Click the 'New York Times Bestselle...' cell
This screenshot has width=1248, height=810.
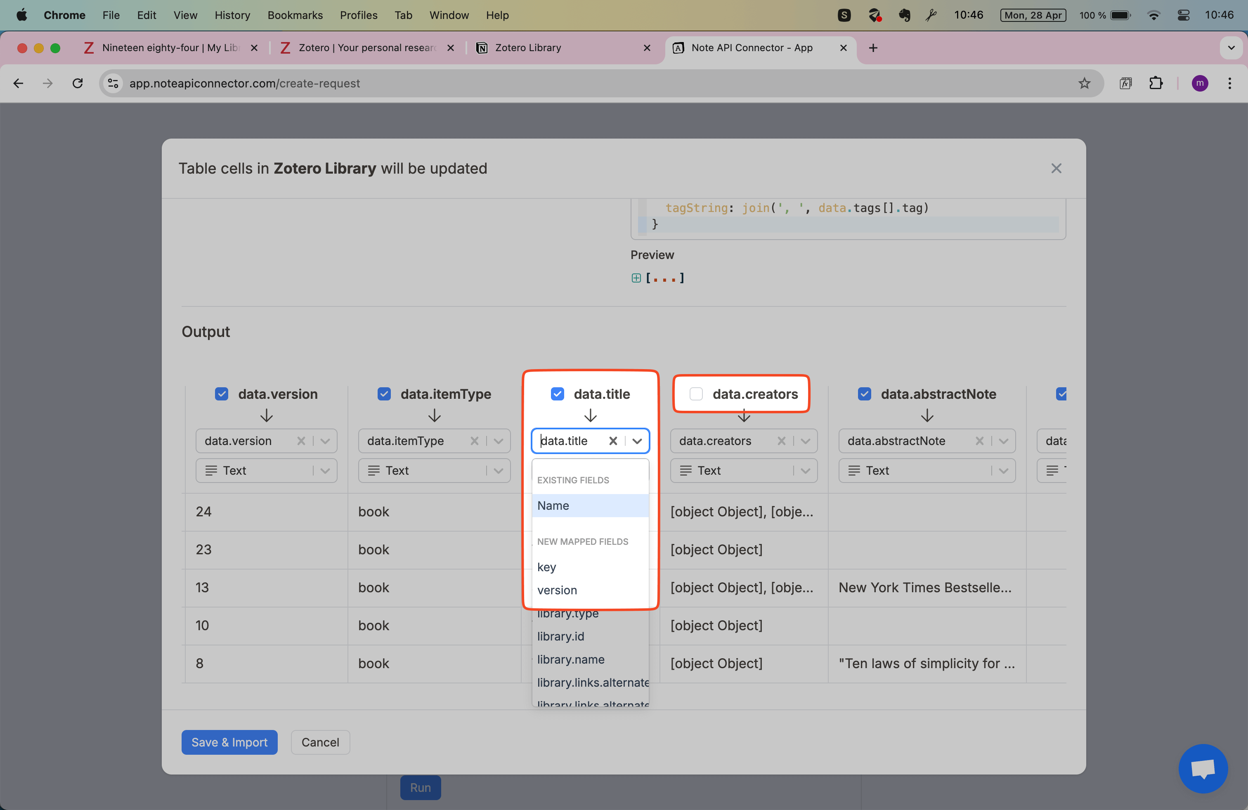click(927, 587)
